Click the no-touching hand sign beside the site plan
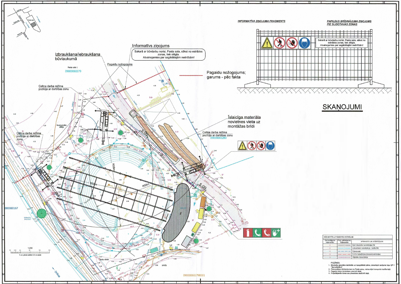401x284 pixels. click(x=261, y=146)
